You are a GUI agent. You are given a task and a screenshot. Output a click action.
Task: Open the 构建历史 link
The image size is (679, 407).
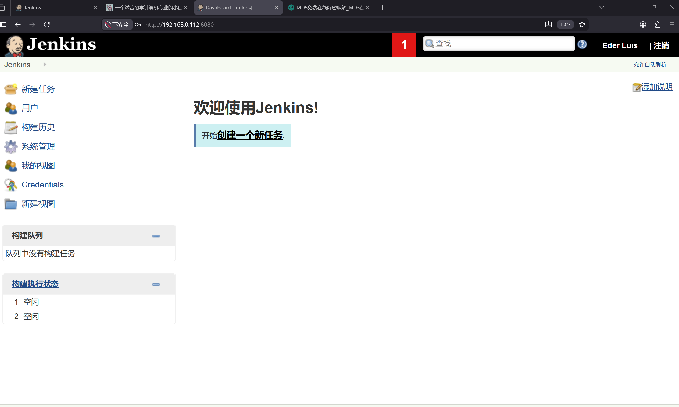point(38,127)
